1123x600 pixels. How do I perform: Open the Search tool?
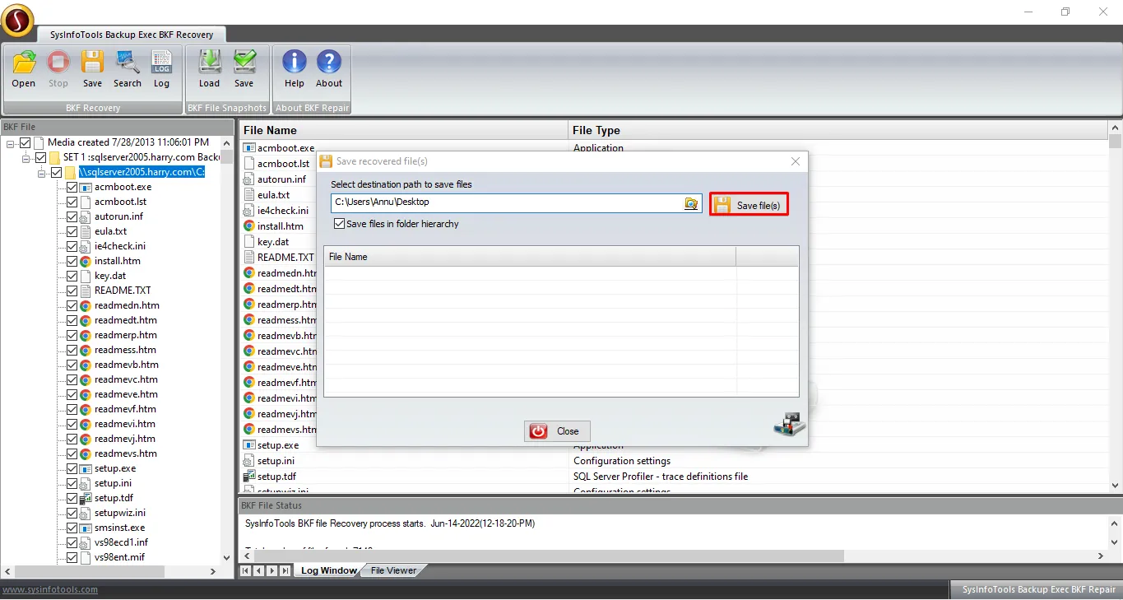coord(128,69)
